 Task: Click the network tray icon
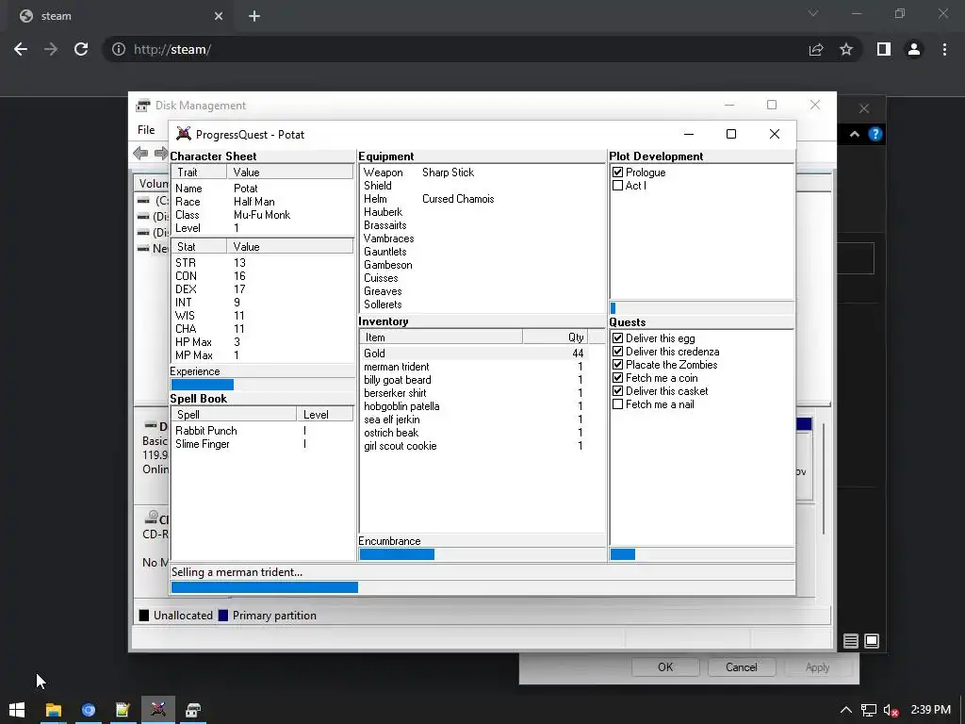(868, 711)
